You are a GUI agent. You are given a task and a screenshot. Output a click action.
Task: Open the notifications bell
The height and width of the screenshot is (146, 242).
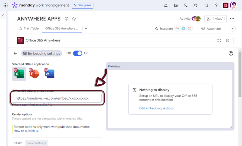pos(166,5)
